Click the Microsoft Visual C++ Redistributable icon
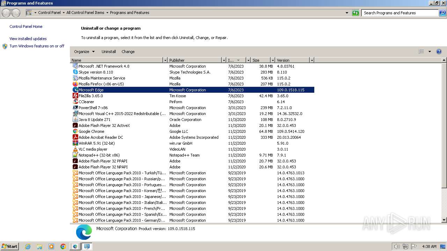The image size is (447, 251). pos(75,114)
